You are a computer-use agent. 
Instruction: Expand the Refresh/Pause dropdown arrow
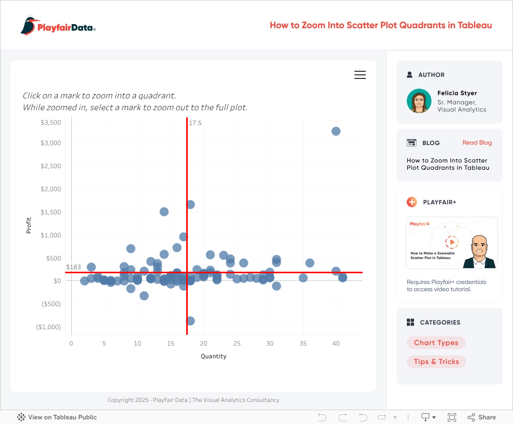394,417
